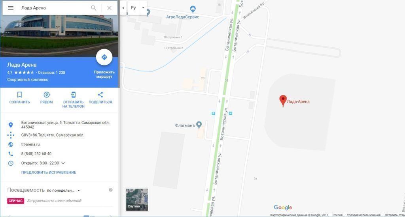Find nearby places with Рядом icon
Screen dimensions: 405x217
tap(47, 95)
